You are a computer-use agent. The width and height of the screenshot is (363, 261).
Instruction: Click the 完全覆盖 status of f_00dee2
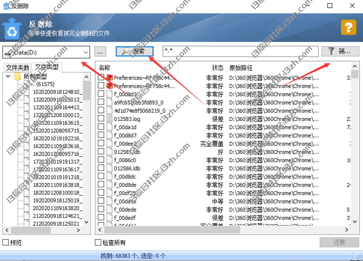point(212,144)
